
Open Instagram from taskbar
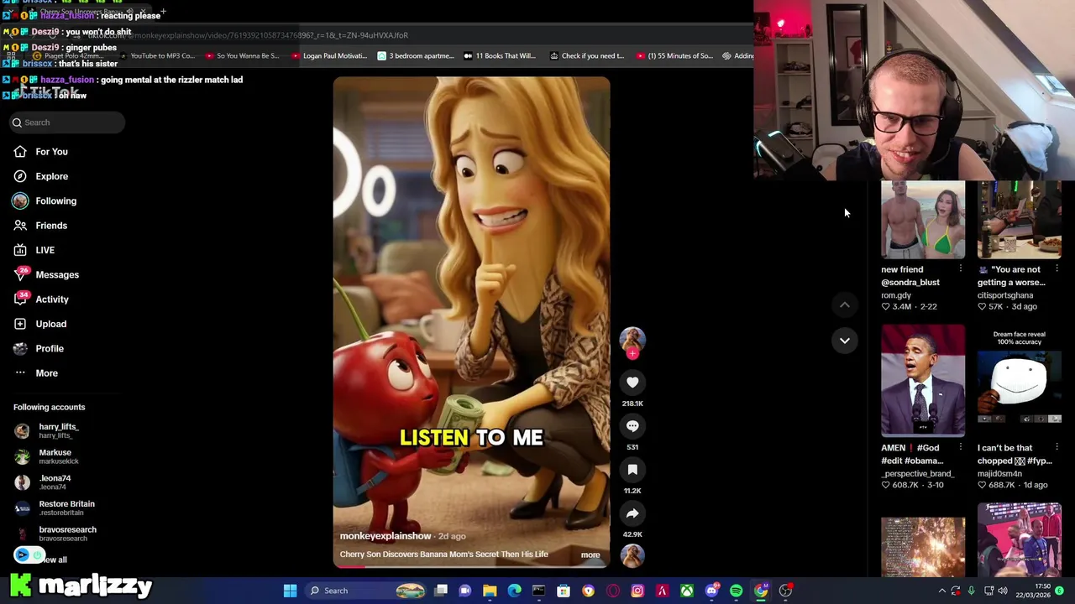(637, 591)
